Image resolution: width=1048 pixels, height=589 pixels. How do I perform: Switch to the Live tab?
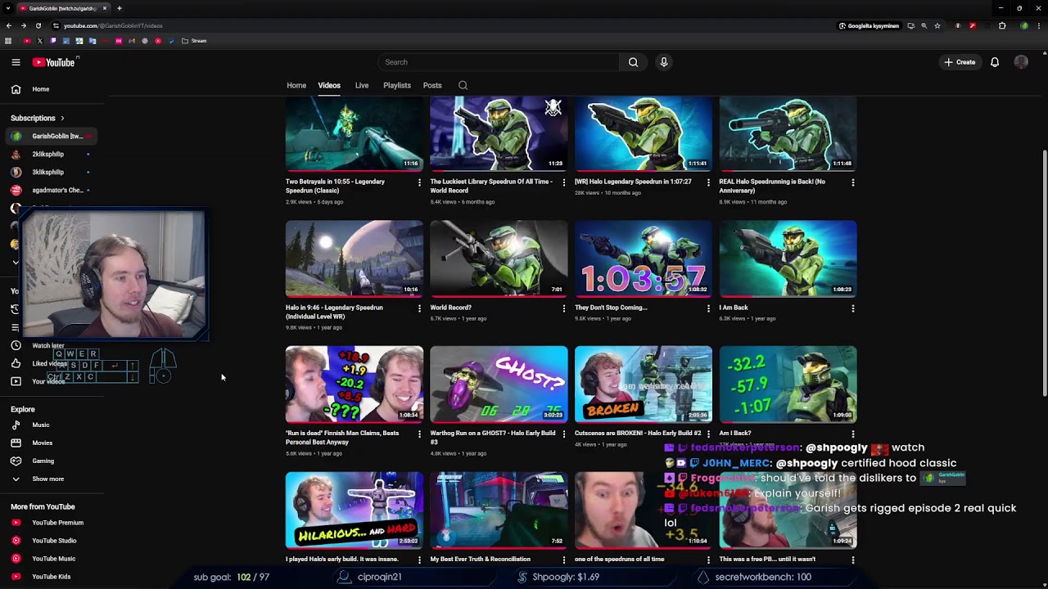362,85
